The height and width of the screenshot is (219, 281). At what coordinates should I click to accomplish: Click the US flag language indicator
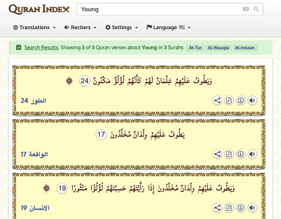tap(182, 27)
